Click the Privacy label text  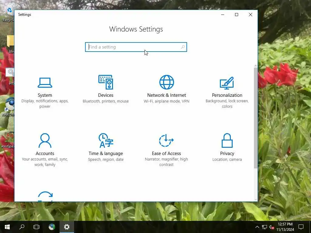[x=227, y=153]
